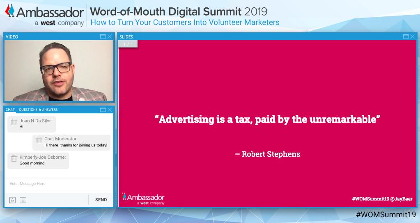420x223 pixels.
Task: Close the Chat panel
Action: coord(110,110)
